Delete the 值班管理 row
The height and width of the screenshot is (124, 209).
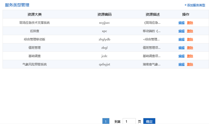tap(190, 48)
